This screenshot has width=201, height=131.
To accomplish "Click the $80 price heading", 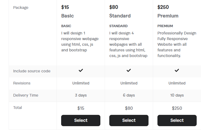I will (x=114, y=7).
